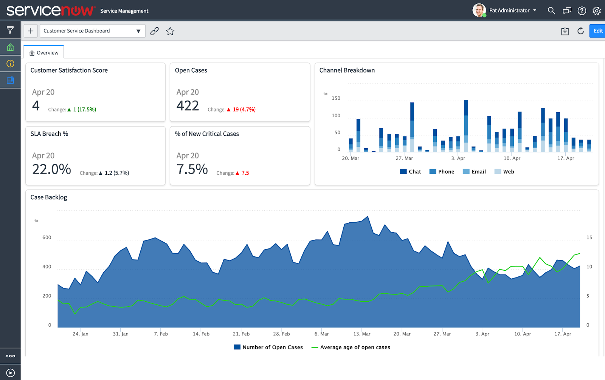Viewport: 605px width, 380px height.
Task: Open the help question mark icon
Action: coord(582,11)
